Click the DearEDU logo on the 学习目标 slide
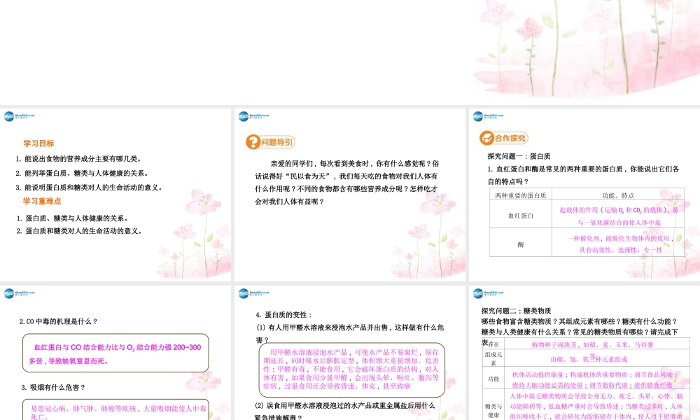 (17, 116)
